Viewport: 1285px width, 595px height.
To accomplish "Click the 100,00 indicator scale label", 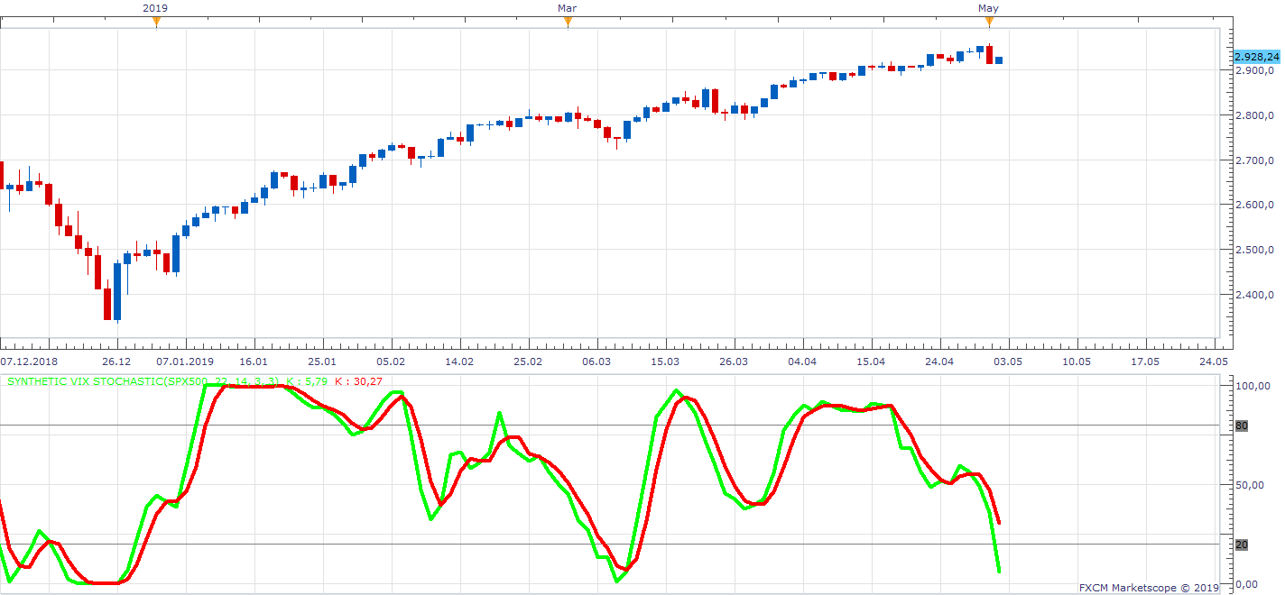I will click(x=1253, y=386).
